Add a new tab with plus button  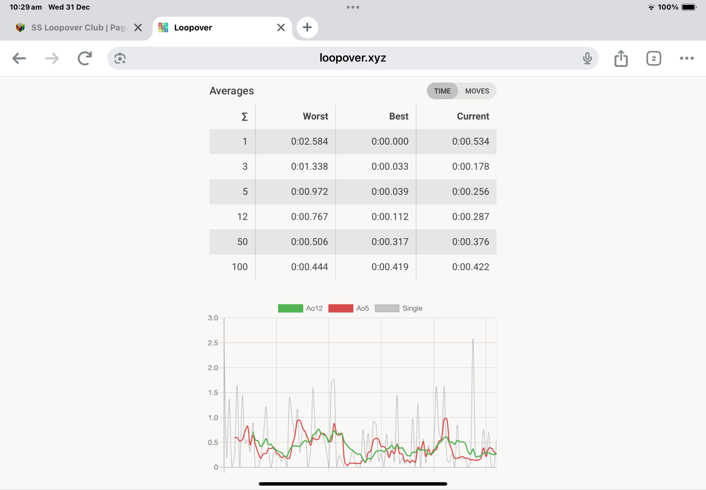tap(307, 27)
